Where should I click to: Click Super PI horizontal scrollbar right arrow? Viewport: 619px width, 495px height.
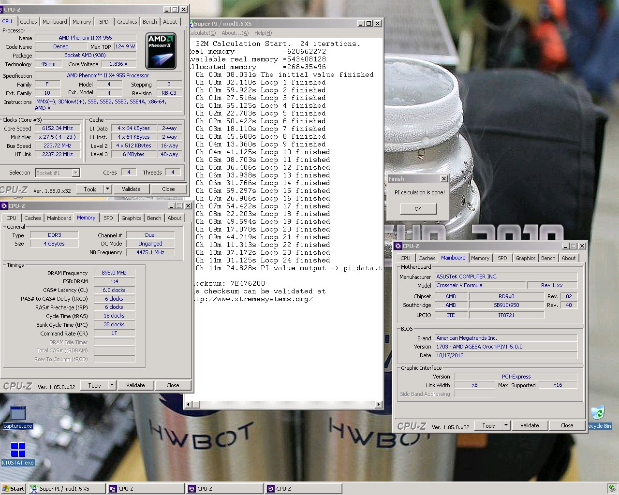pos(379,404)
